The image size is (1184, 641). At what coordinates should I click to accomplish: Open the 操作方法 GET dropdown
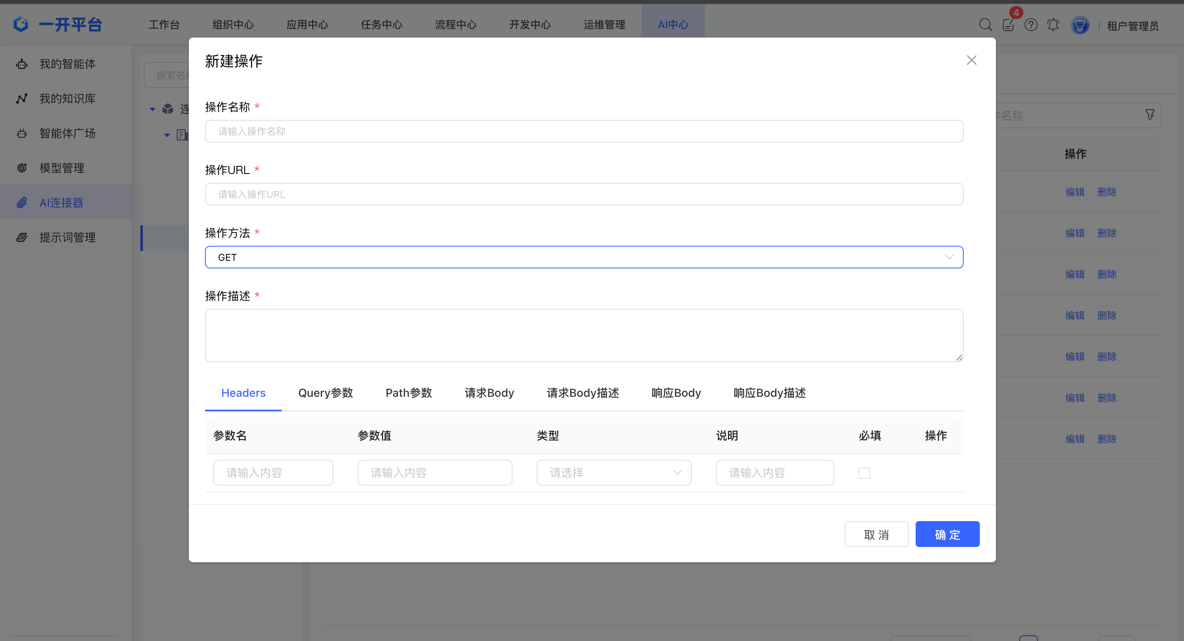pos(584,257)
